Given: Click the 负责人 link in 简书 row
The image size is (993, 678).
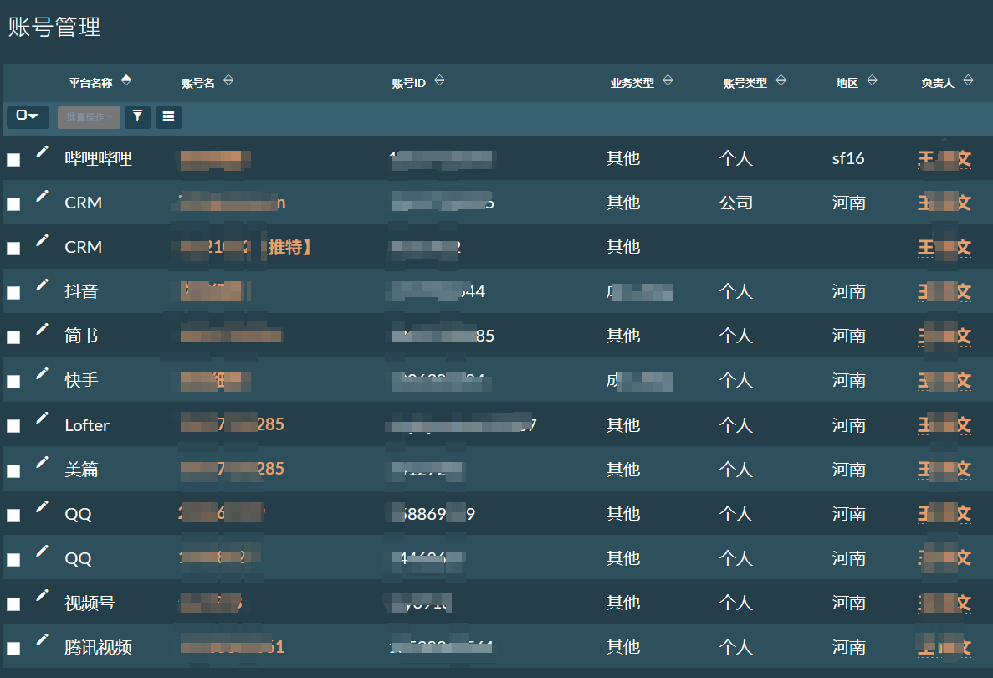Looking at the screenshot, I should point(944,336).
